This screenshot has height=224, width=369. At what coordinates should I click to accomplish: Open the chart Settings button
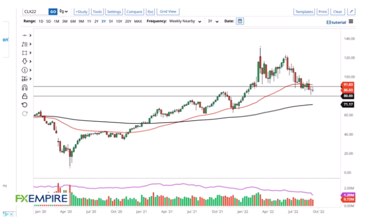114,11
